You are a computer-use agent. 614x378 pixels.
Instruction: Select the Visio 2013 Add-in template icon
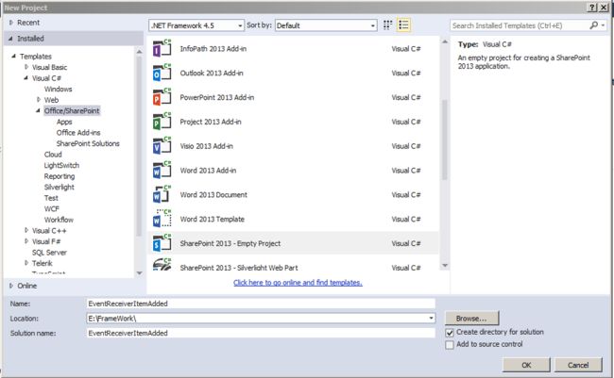(x=162, y=146)
